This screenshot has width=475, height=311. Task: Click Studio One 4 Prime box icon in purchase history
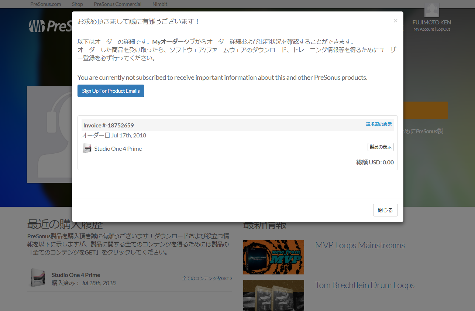(38, 278)
